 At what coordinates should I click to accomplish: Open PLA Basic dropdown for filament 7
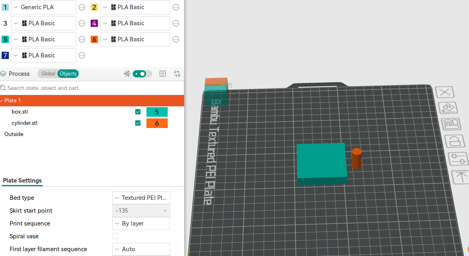44,55
